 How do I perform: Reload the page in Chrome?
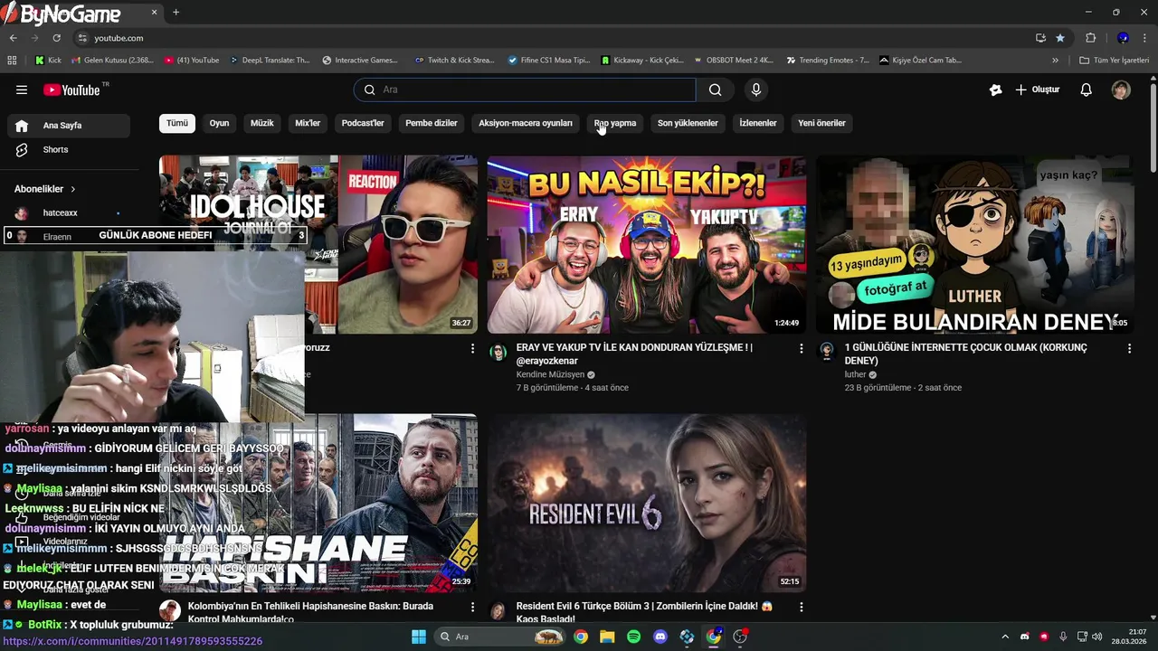click(56, 38)
